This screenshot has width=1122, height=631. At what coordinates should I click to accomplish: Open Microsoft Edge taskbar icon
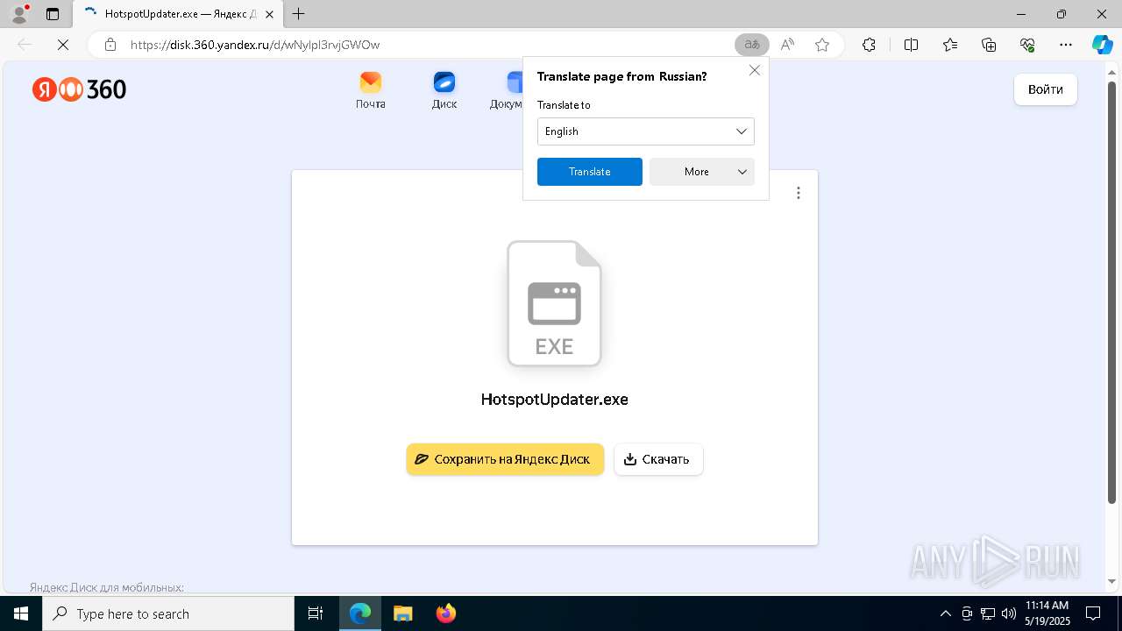click(x=360, y=613)
